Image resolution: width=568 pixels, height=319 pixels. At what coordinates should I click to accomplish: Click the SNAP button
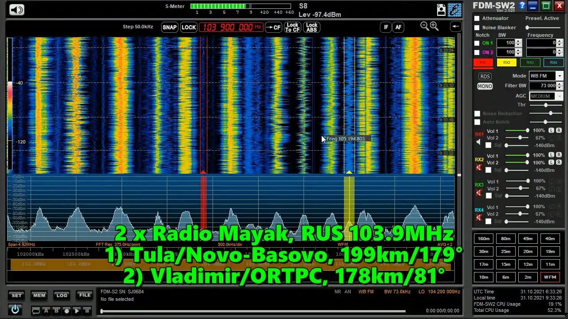click(170, 27)
